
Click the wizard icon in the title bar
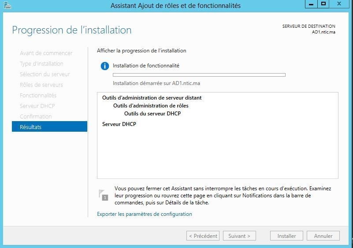pos(7,5)
